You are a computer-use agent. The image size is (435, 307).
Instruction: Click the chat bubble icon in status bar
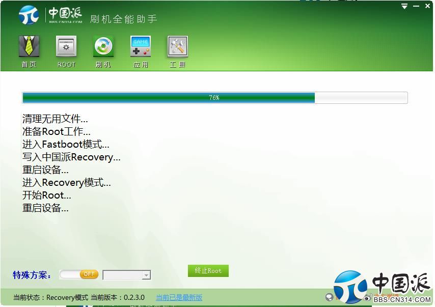[329, 297]
